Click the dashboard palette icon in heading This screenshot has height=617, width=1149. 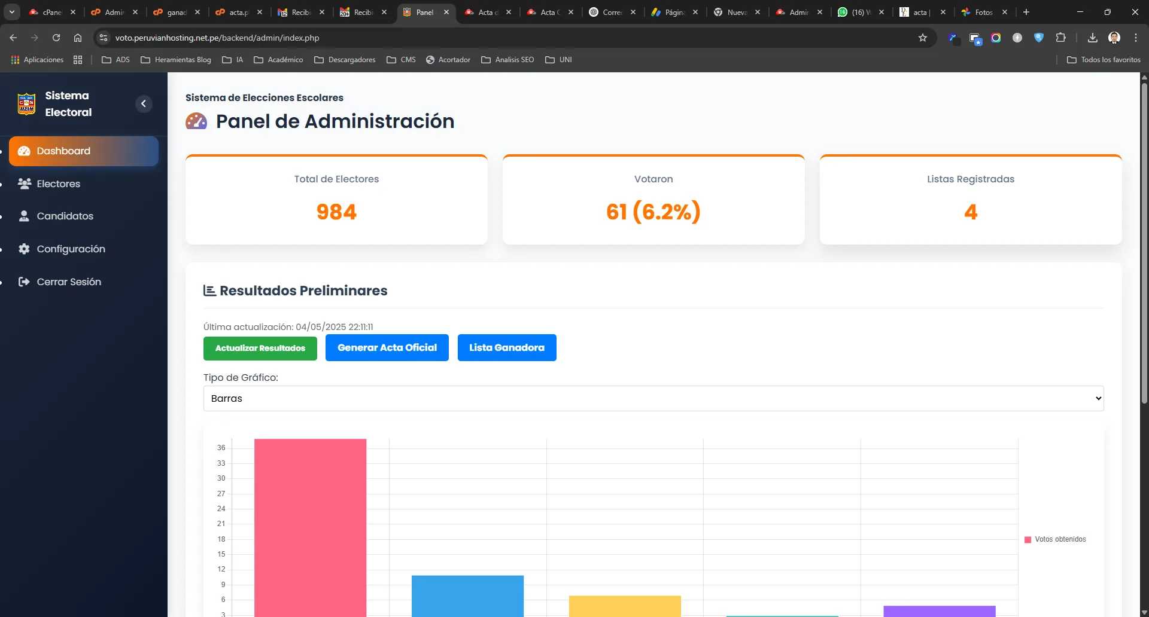(x=196, y=121)
